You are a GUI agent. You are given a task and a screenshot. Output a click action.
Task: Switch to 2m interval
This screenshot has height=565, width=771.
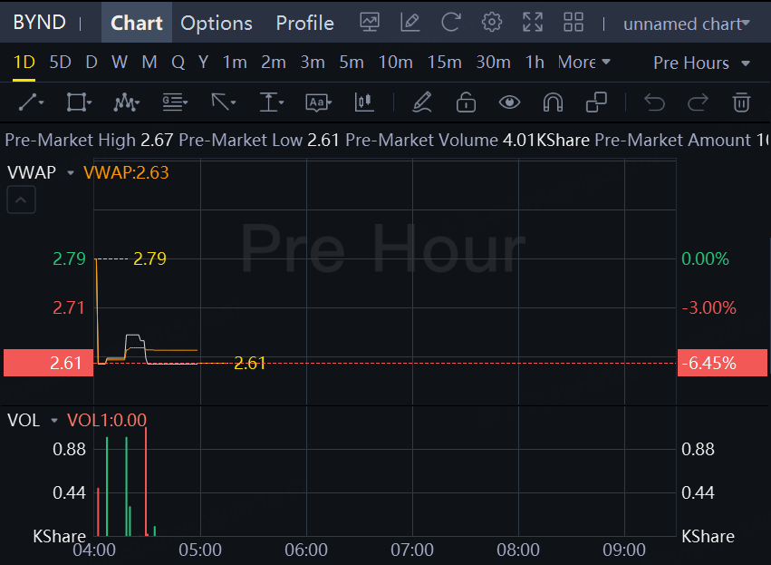coord(274,63)
